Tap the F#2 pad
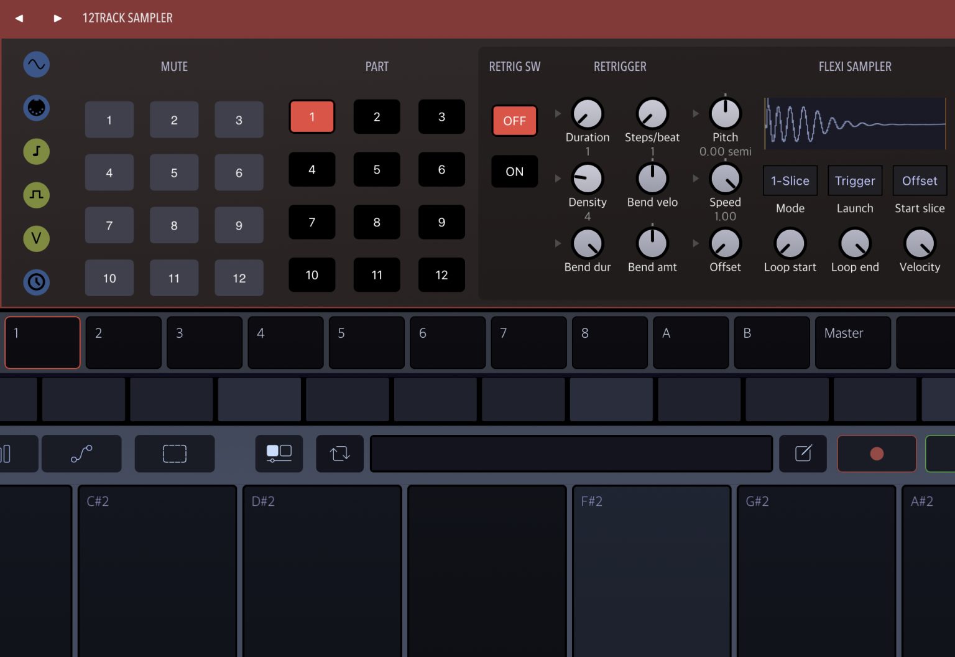This screenshot has height=657, width=955. point(652,571)
